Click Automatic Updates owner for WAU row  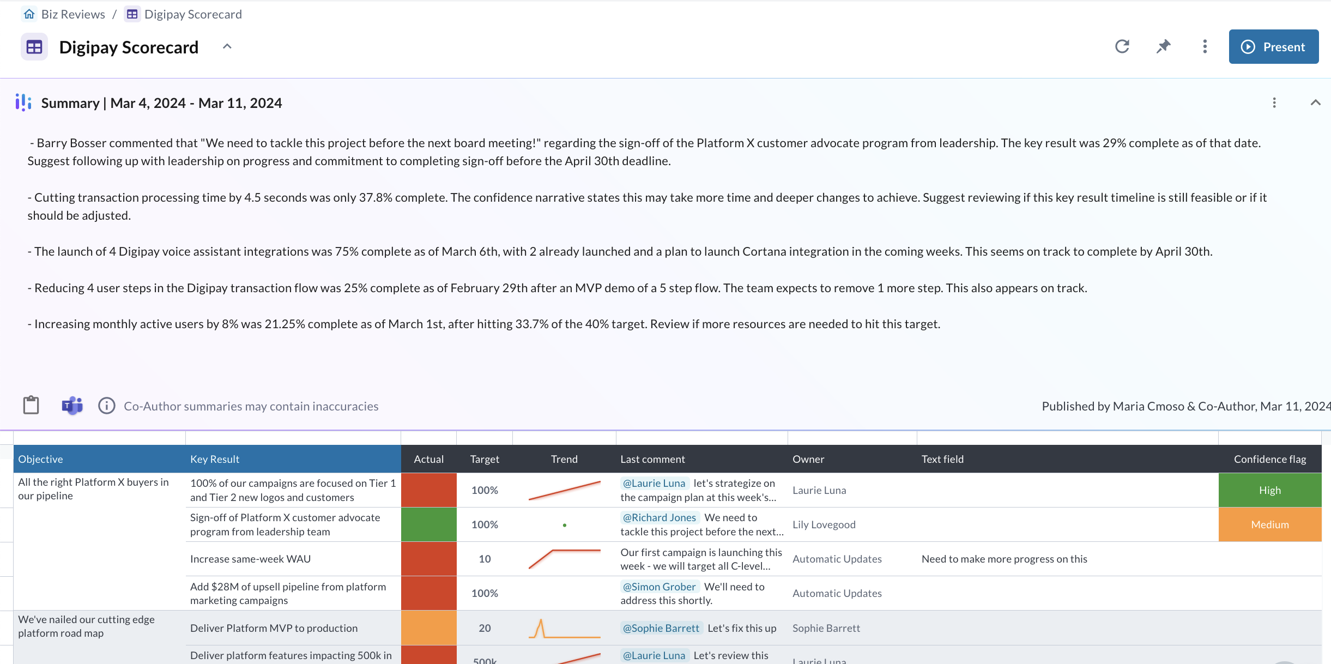[837, 559]
